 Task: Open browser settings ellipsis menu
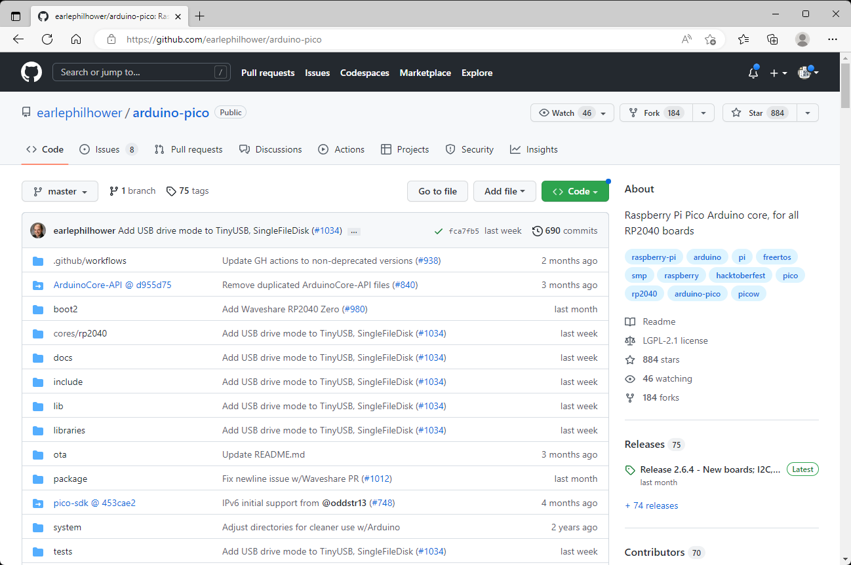833,39
